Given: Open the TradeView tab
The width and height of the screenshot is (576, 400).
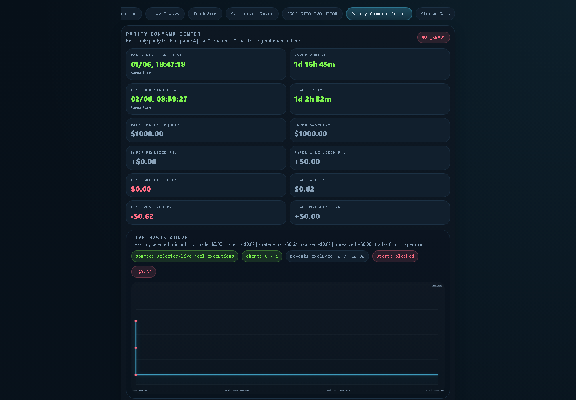Looking at the screenshot, I should (205, 14).
